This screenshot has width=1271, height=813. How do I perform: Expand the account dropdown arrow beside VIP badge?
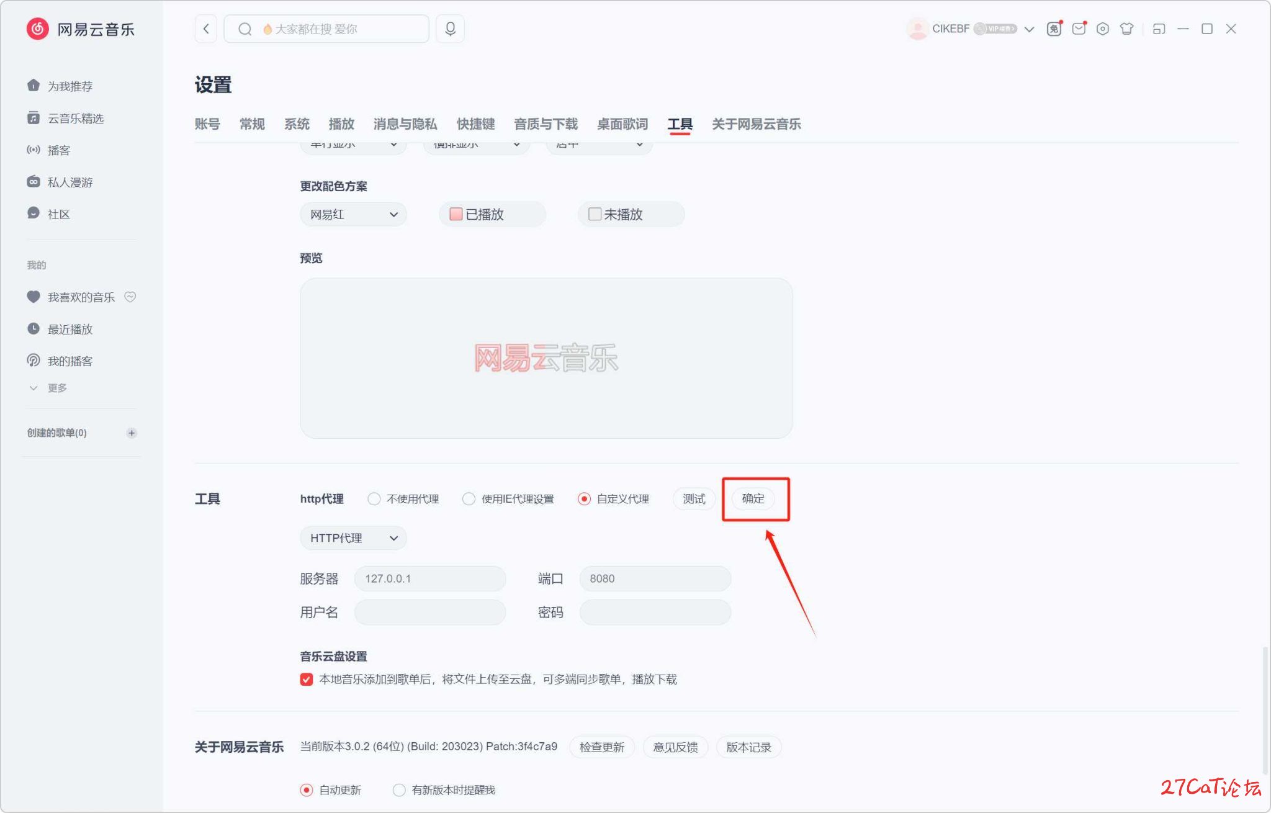click(x=1029, y=29)
